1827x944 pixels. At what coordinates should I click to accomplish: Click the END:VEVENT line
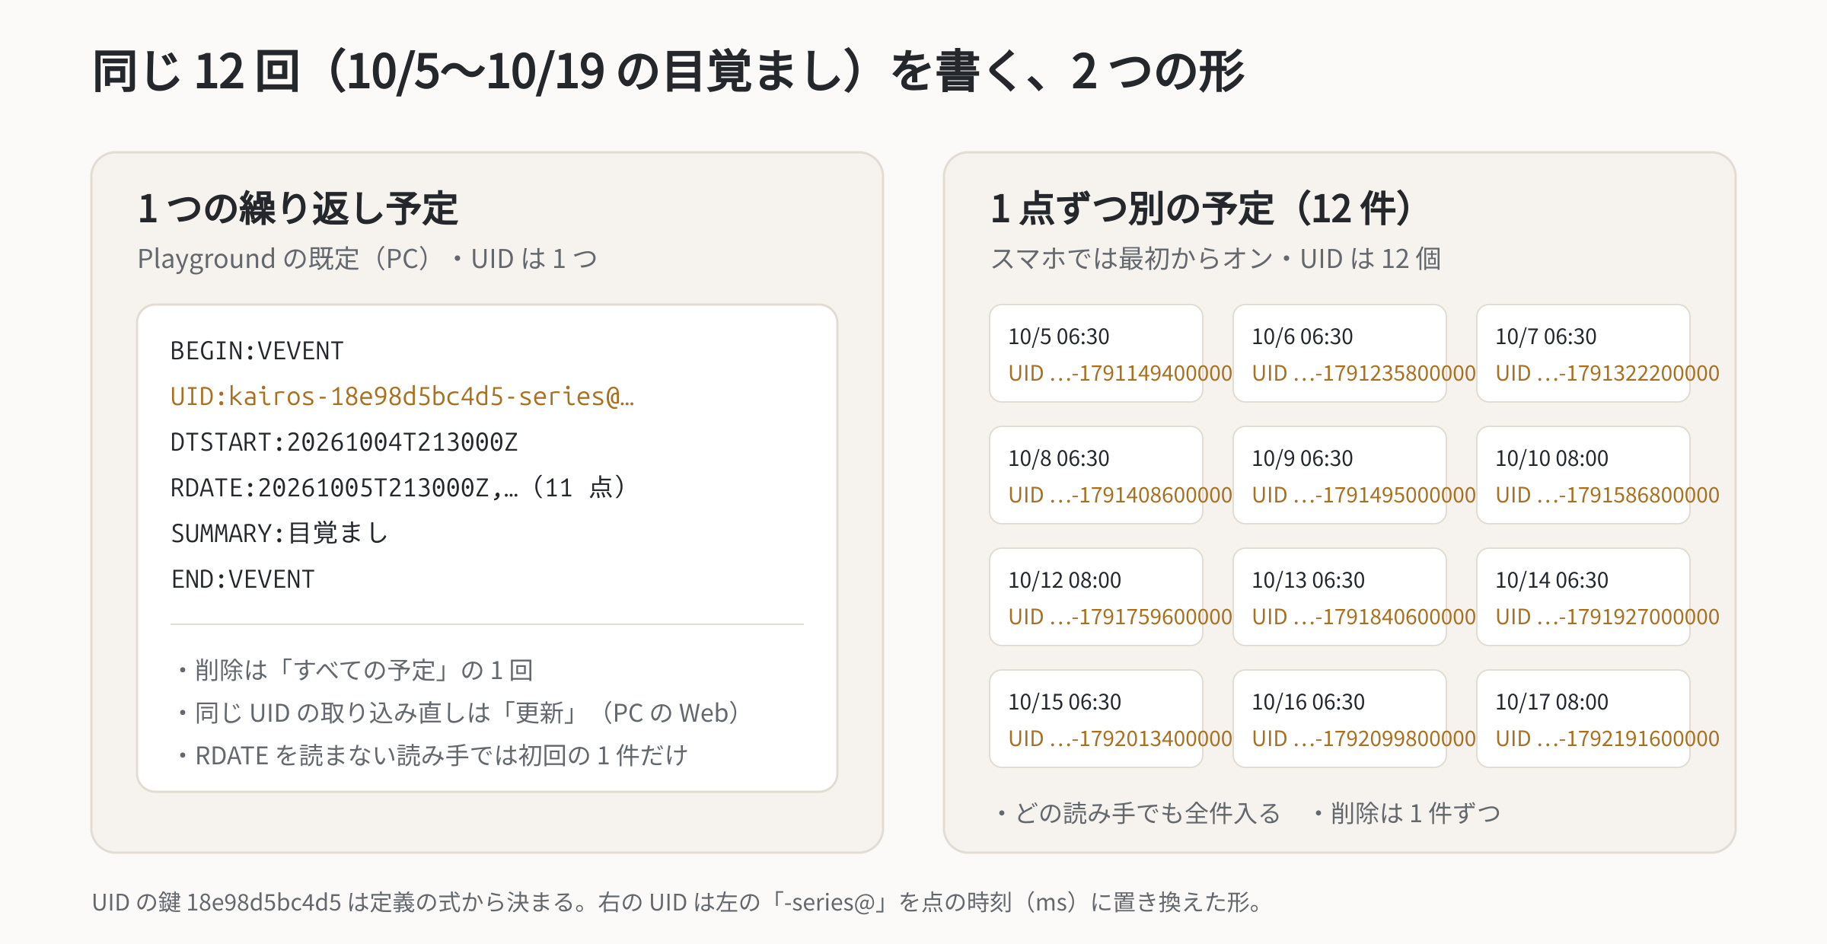[x=243, y=579]
